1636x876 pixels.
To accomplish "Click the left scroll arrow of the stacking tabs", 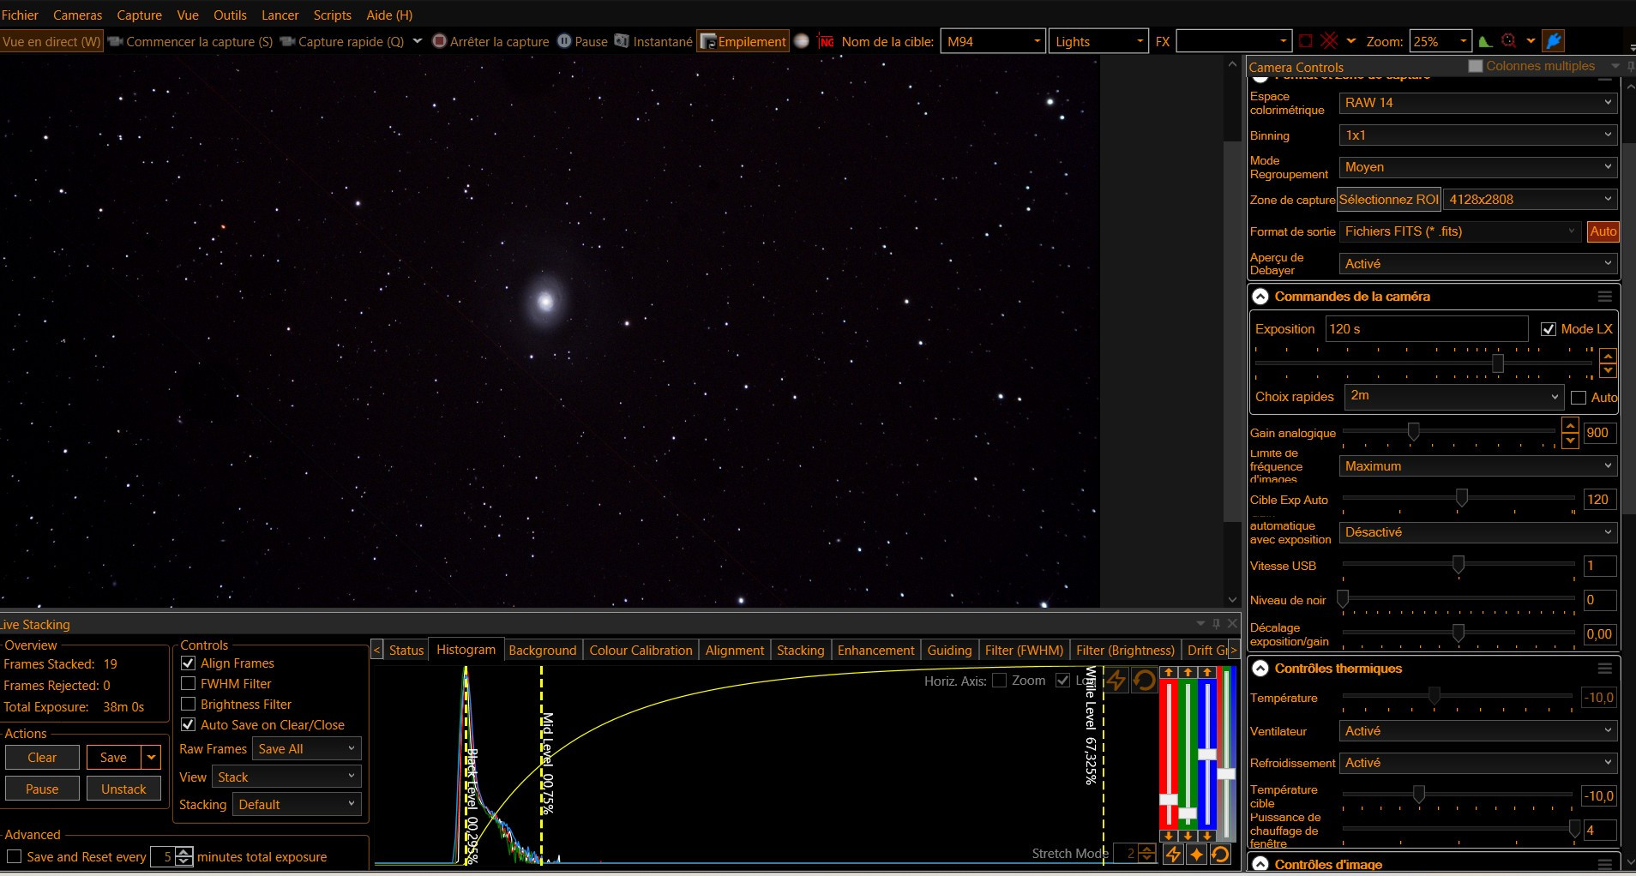I will pyautogui.click(x=376, y=650).
